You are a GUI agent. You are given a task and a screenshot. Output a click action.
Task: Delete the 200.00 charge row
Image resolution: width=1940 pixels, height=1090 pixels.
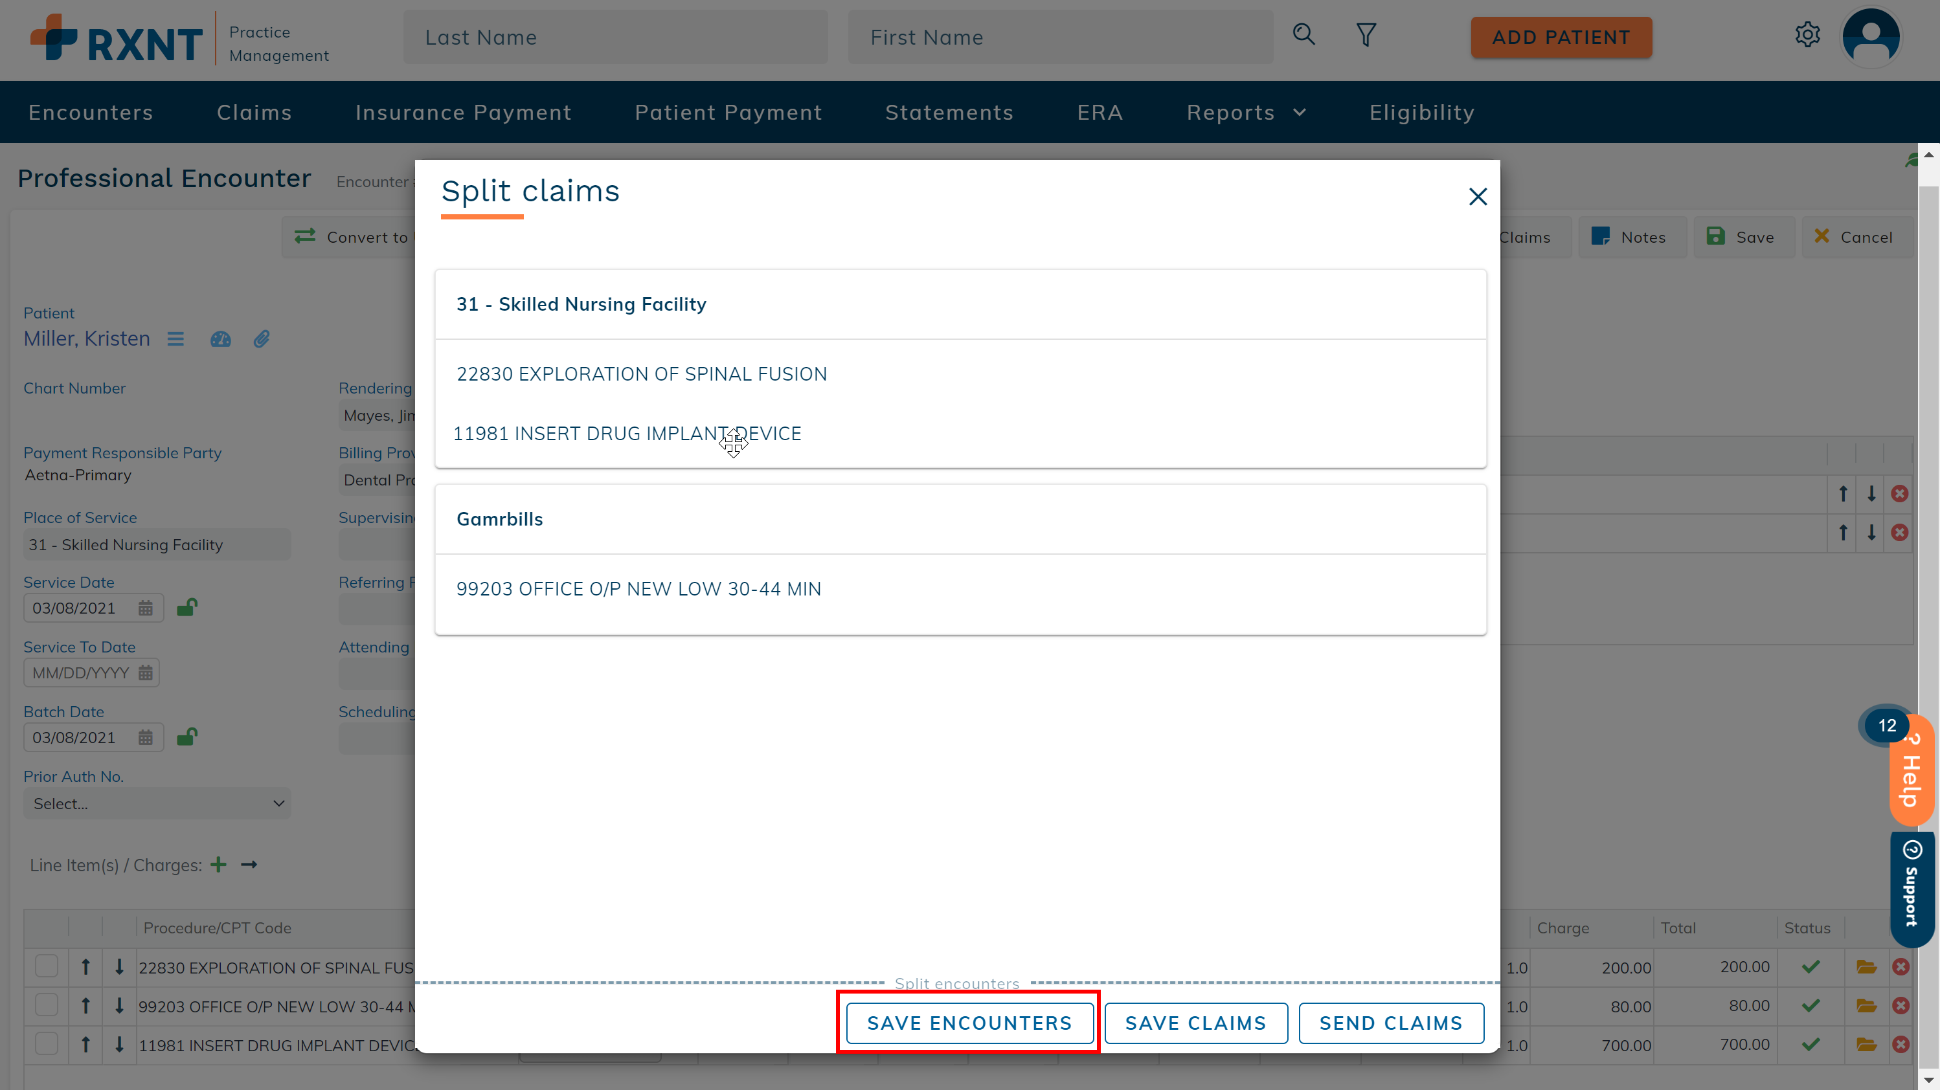pyautogui.click(x=1901, y=967)
